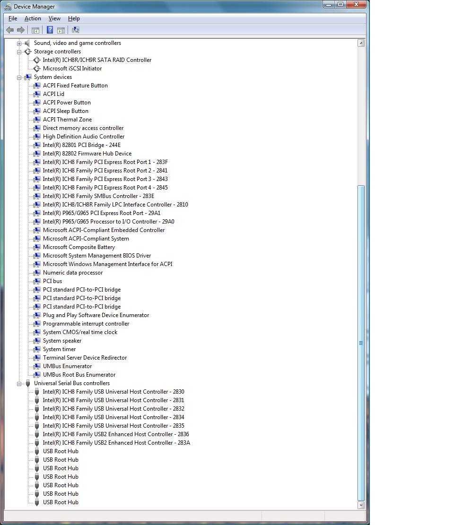Collapse Universal Serial Bus controllers node

tap(19, 384)
